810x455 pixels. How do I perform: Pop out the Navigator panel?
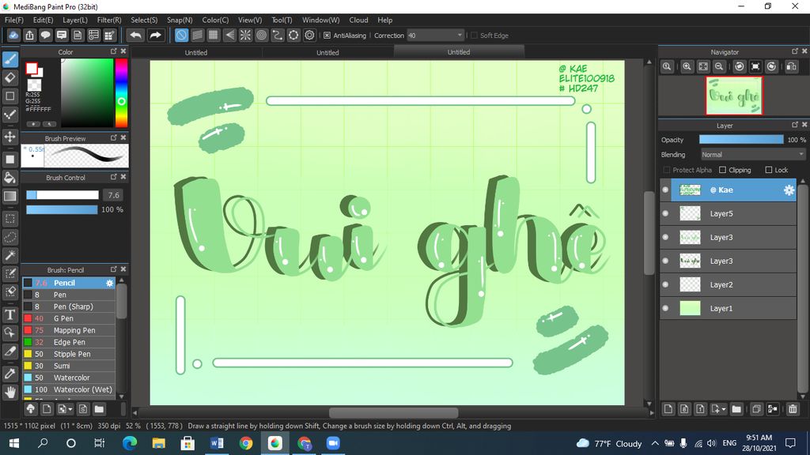click(794, 51)
